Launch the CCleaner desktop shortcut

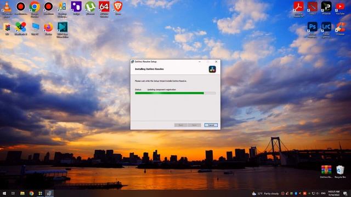(340, 28)
